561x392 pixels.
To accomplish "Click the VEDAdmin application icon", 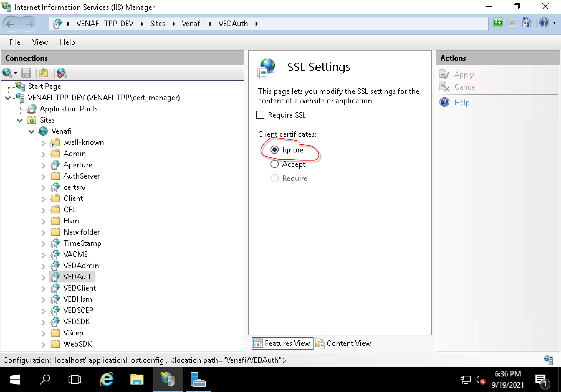I will tap(55, 265).
